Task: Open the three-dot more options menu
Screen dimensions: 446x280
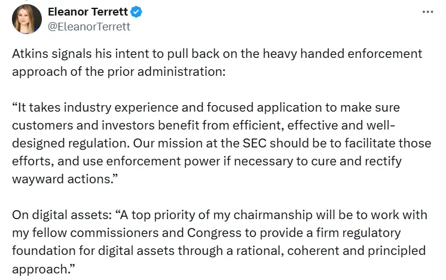Action: [427, 11]
